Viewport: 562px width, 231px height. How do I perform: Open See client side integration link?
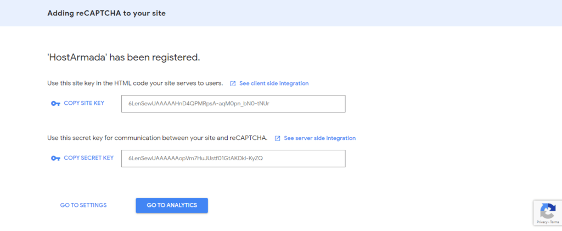point(274,83)
